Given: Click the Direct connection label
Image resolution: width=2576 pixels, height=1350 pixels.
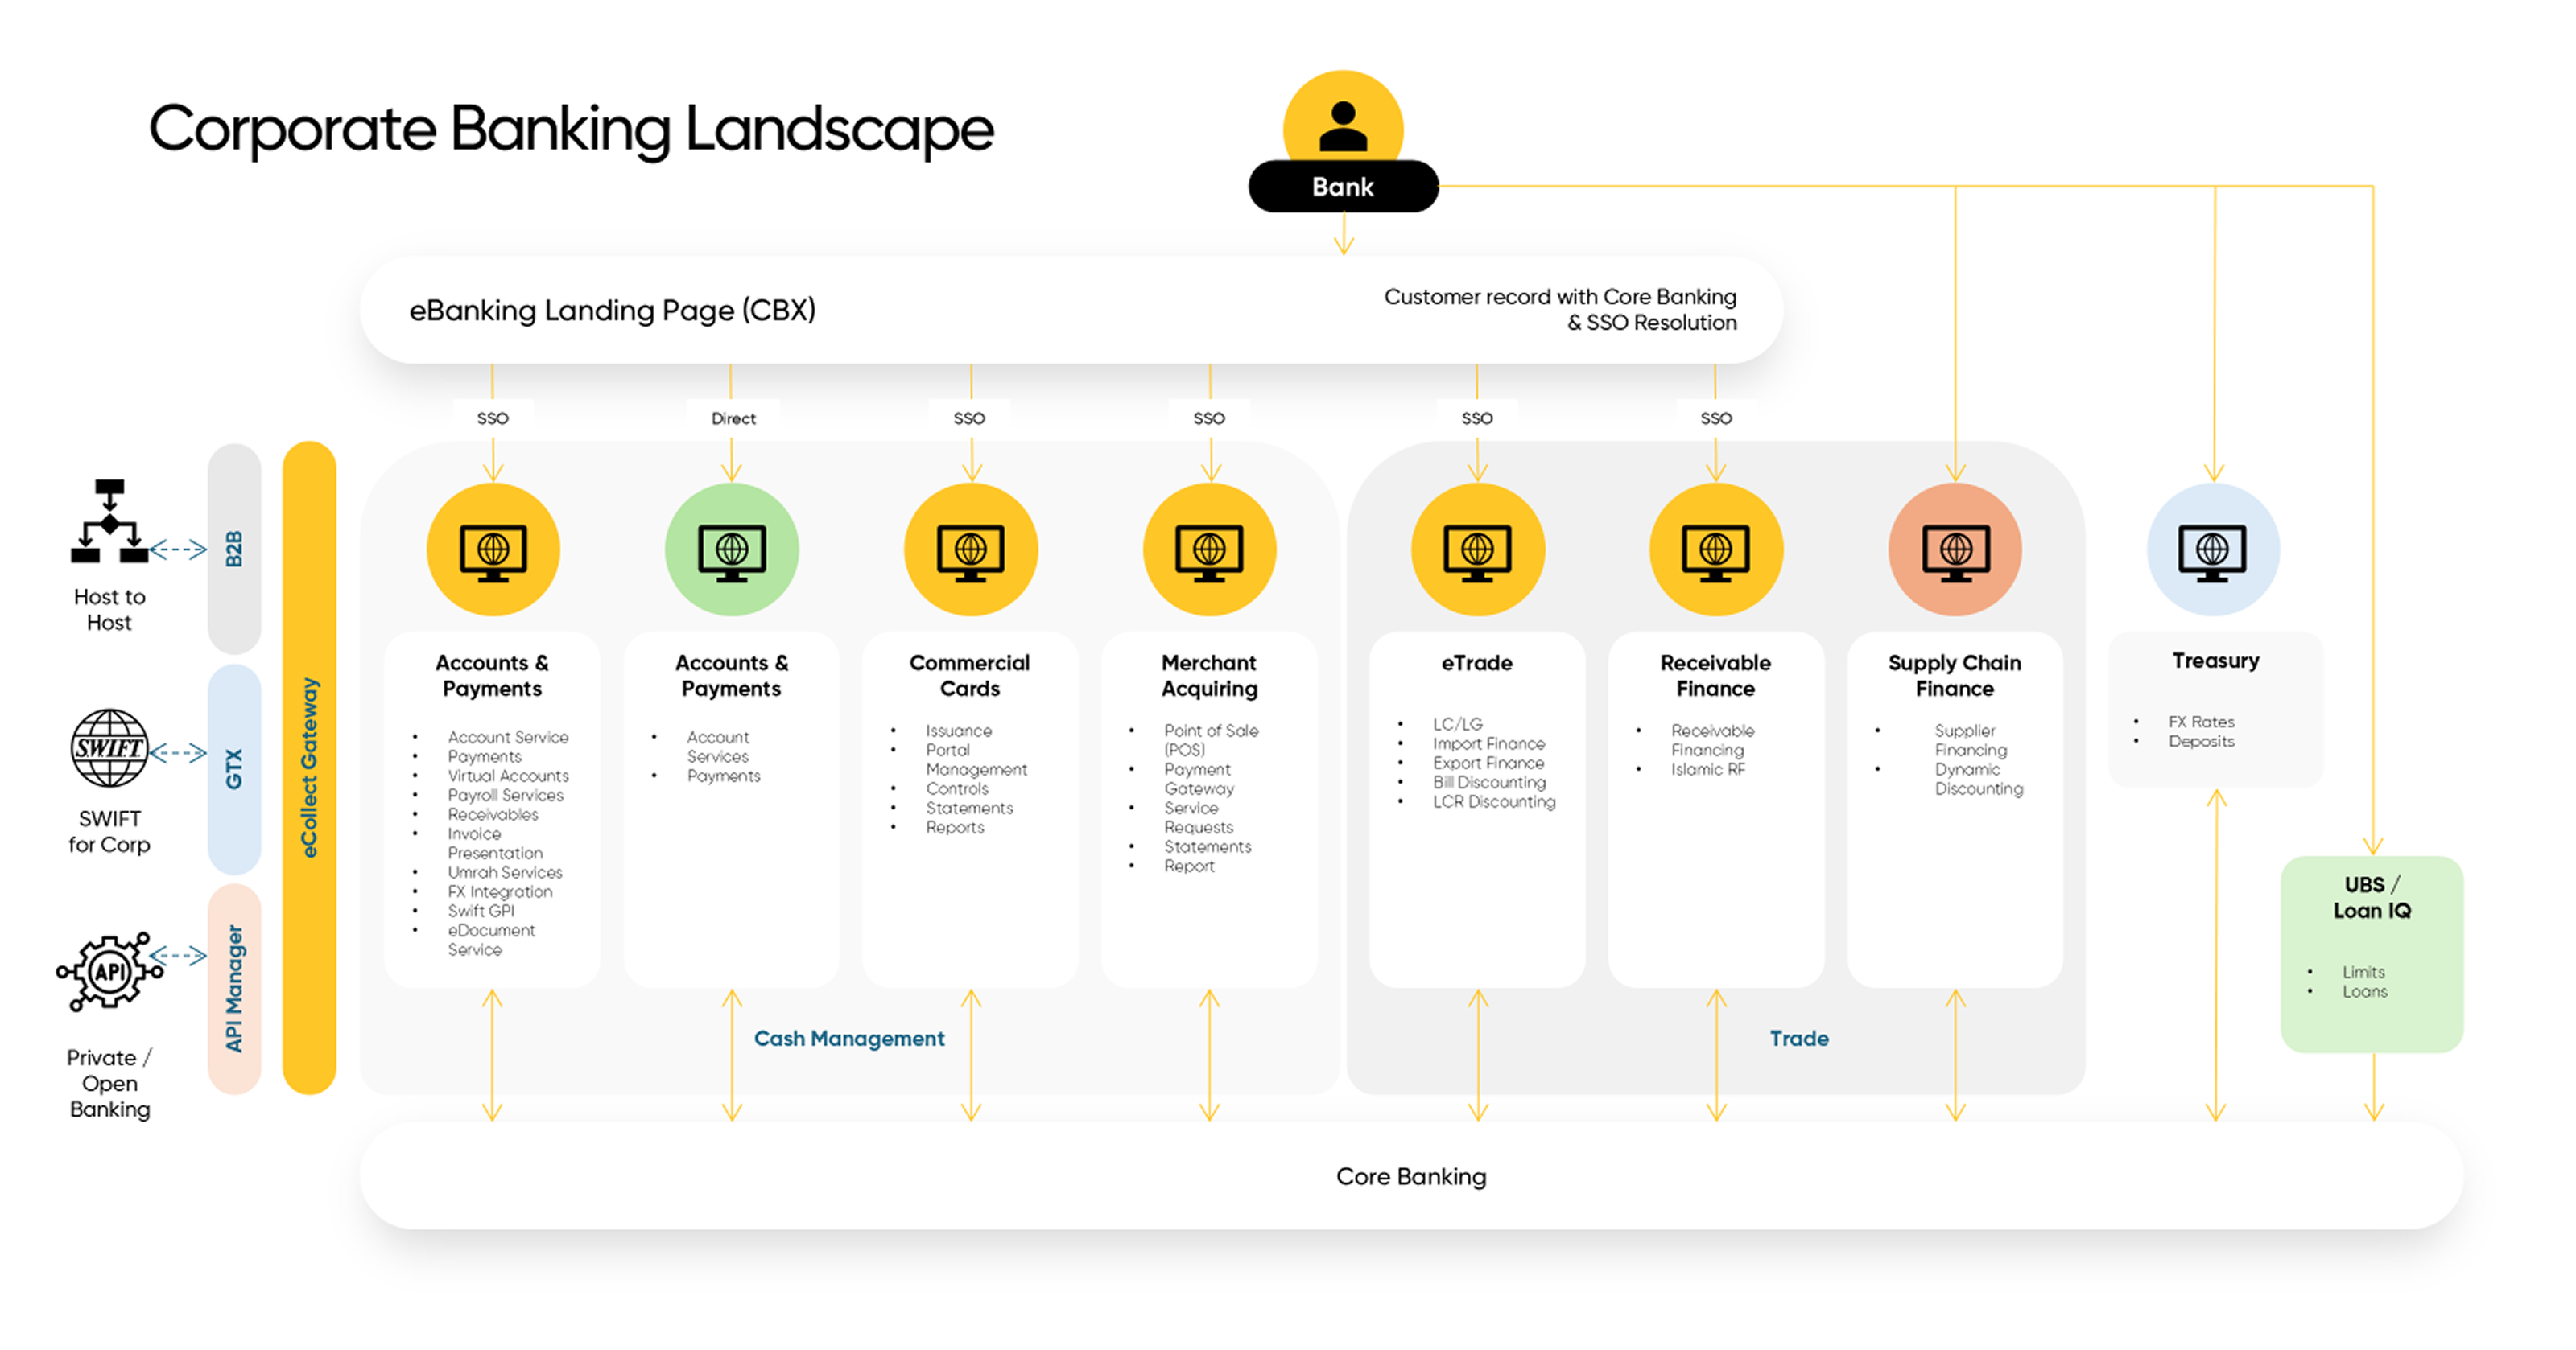Looking at the screenshot, I should (x=733, y=418).
